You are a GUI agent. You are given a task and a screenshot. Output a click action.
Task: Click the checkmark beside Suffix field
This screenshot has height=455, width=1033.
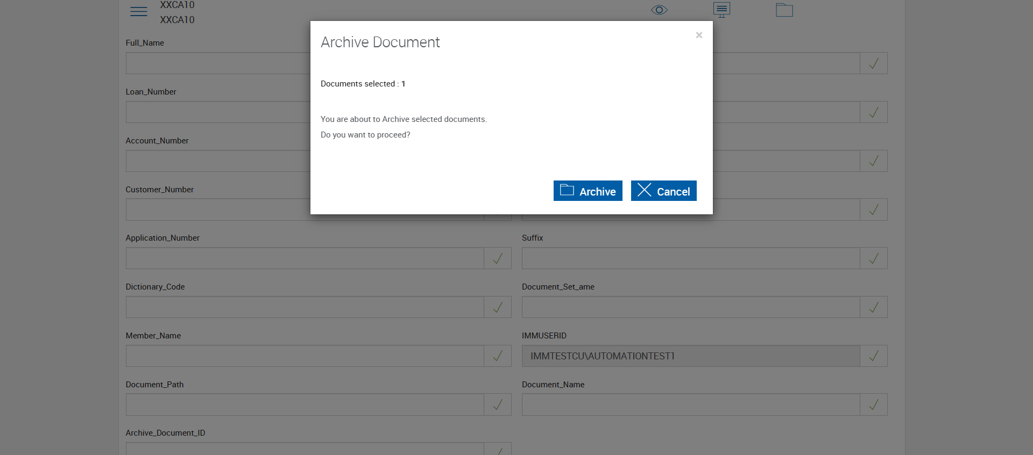coord(874,258)
